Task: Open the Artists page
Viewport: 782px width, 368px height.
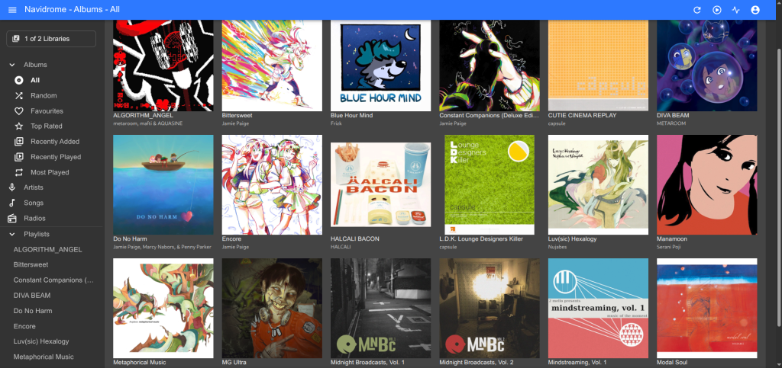Action: [x=34, y=187]
